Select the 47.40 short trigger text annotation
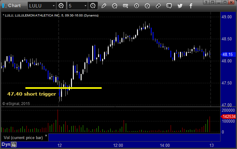Viewport: 237px width, 149px height. (31, 94)
